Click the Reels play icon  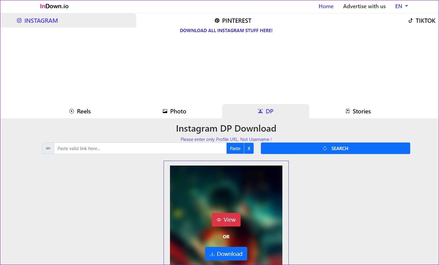pyautogui.click(x=72, y=111)
